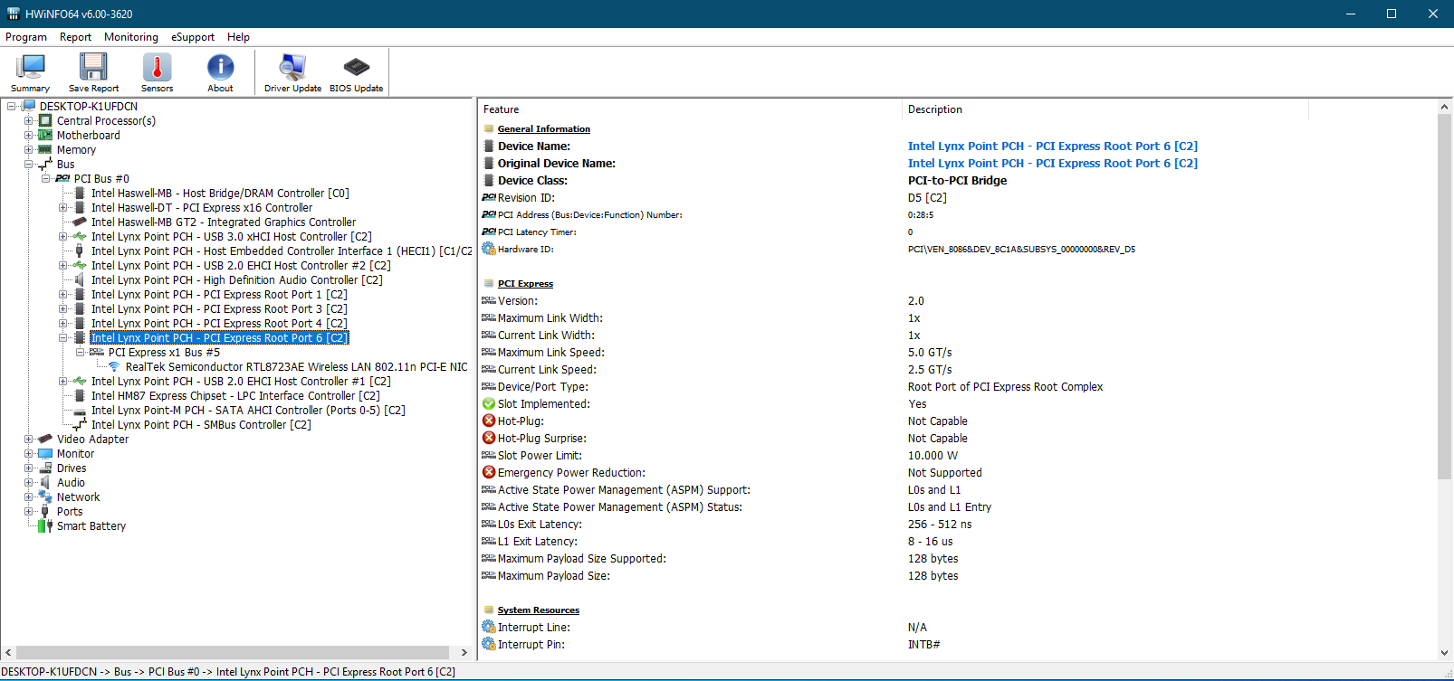The image size is (1454, 681).
Task: Click the Memory module icon
Action: [x=45, y=150]
